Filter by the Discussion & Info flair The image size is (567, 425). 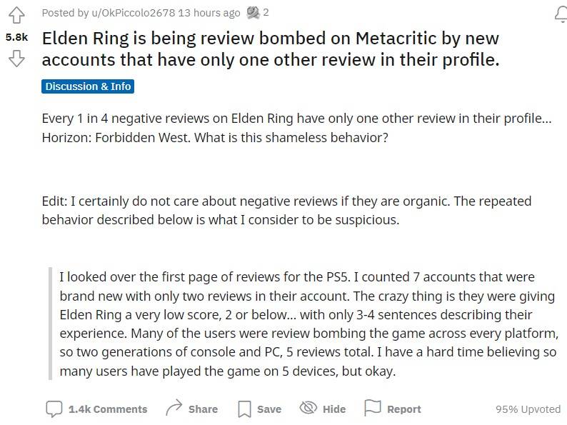[88, 86]
